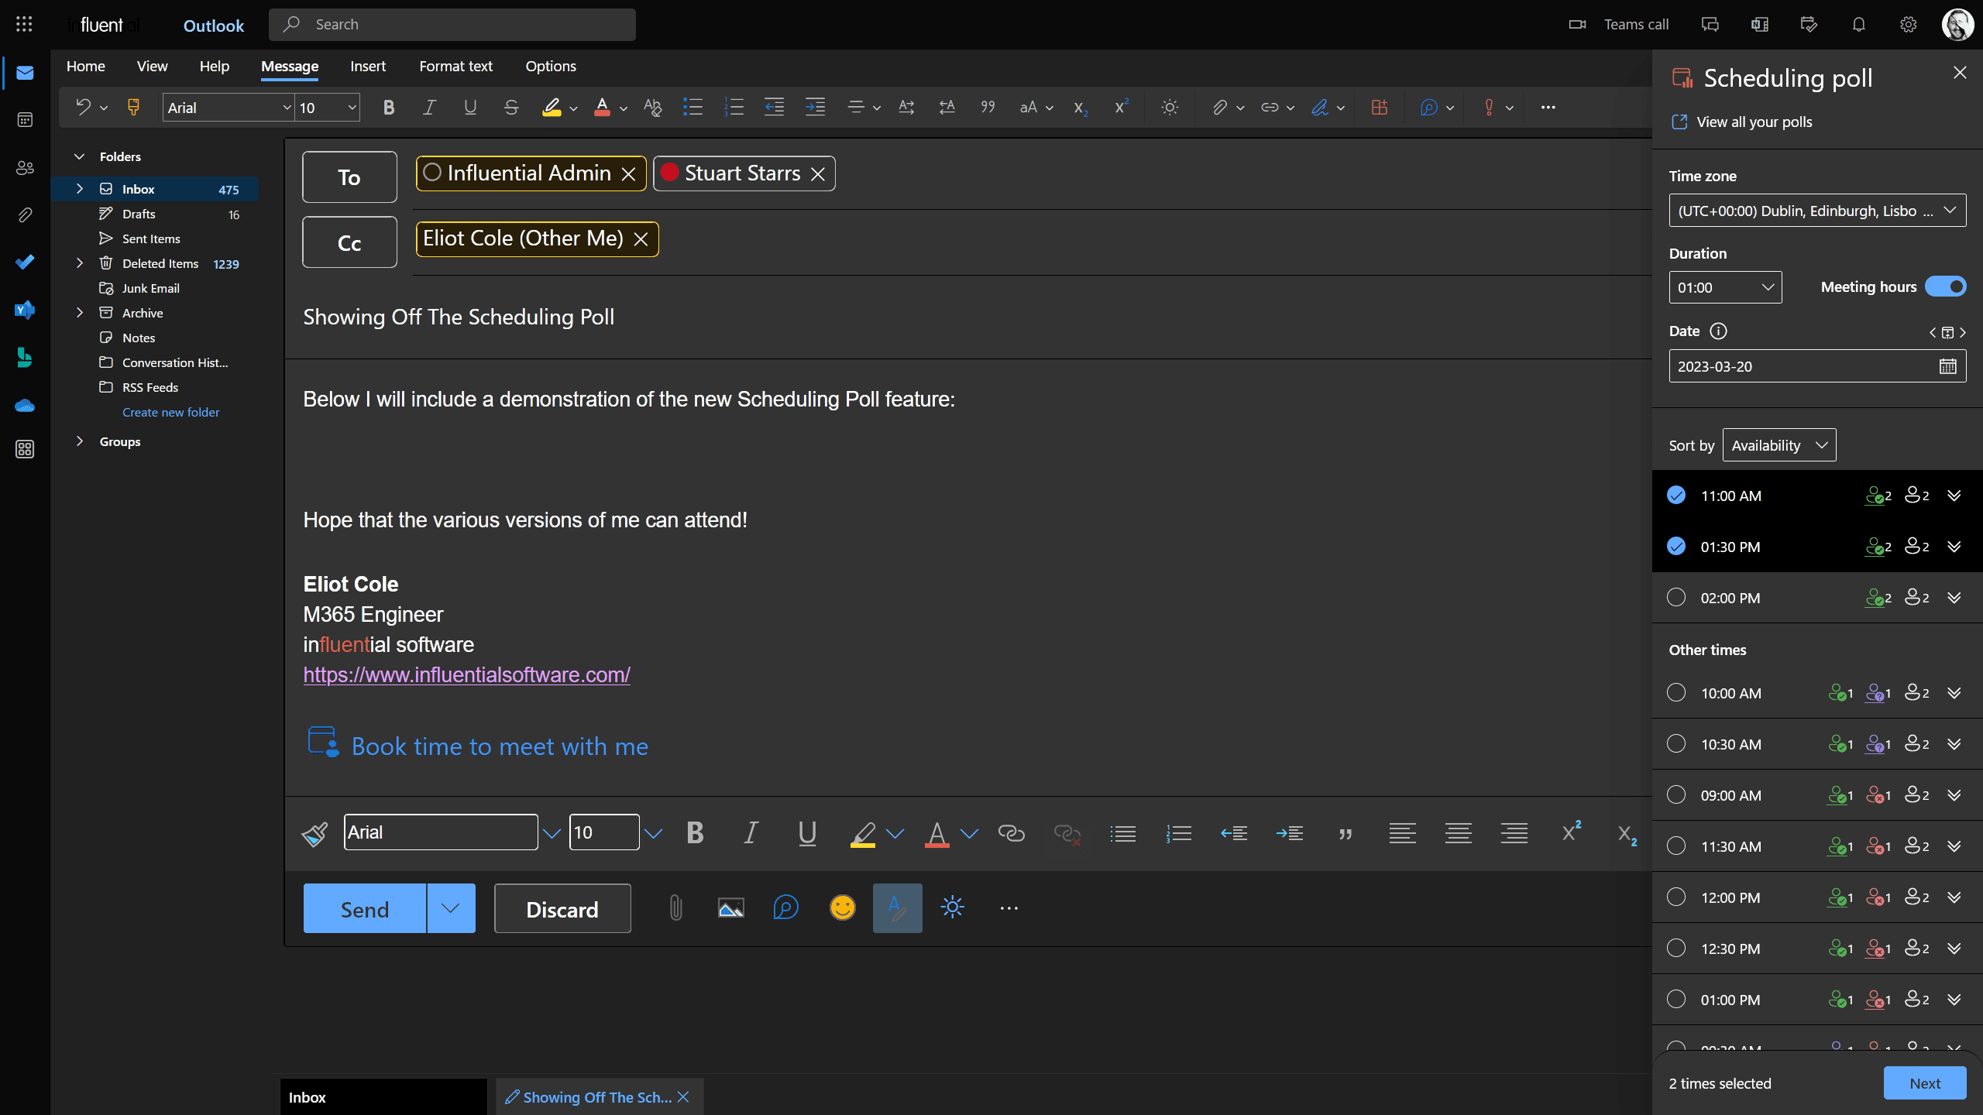Apply subscript from top ribbon
This screenshot has width=1983, height=1115.
(x=1081, y=108)
